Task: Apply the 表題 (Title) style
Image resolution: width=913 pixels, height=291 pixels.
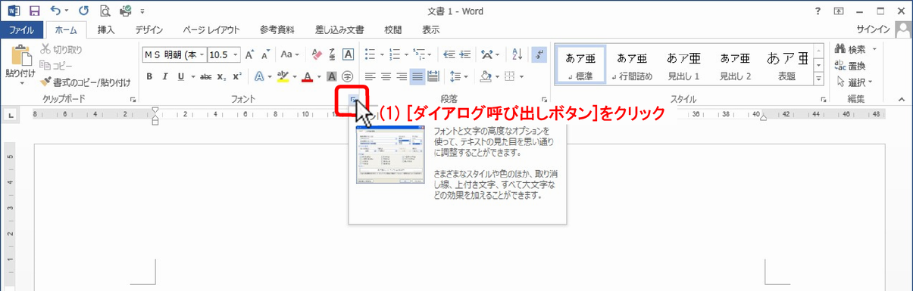Action: (x=786, y=64)
